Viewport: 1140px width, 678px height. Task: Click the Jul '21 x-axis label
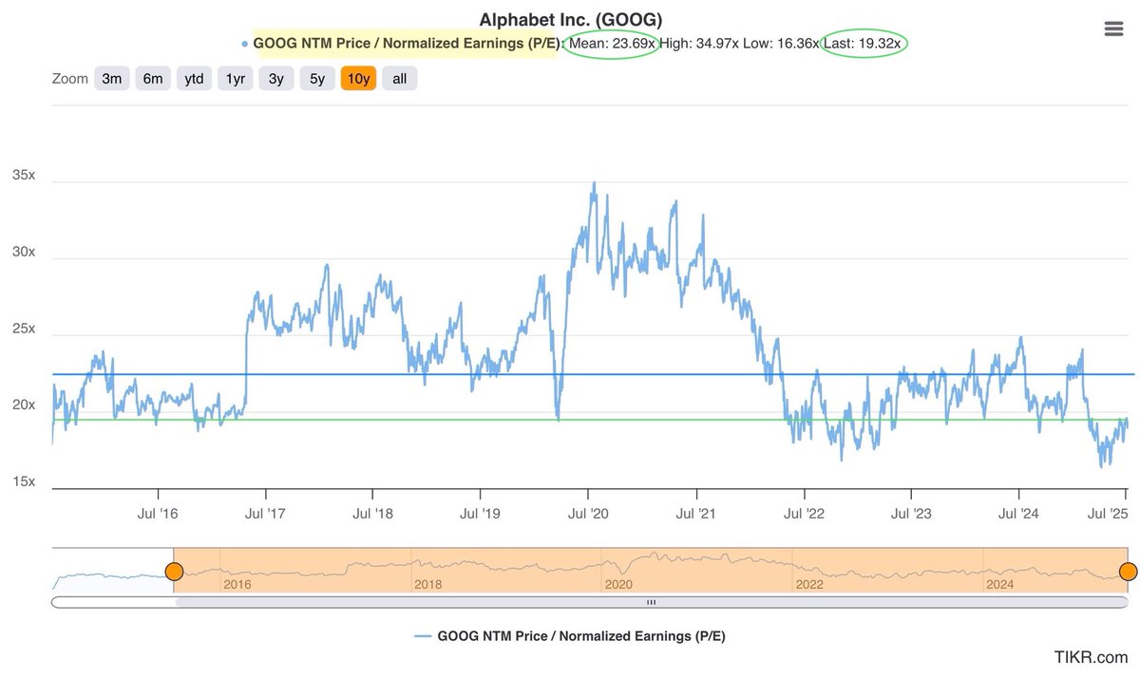pos(696,514)
